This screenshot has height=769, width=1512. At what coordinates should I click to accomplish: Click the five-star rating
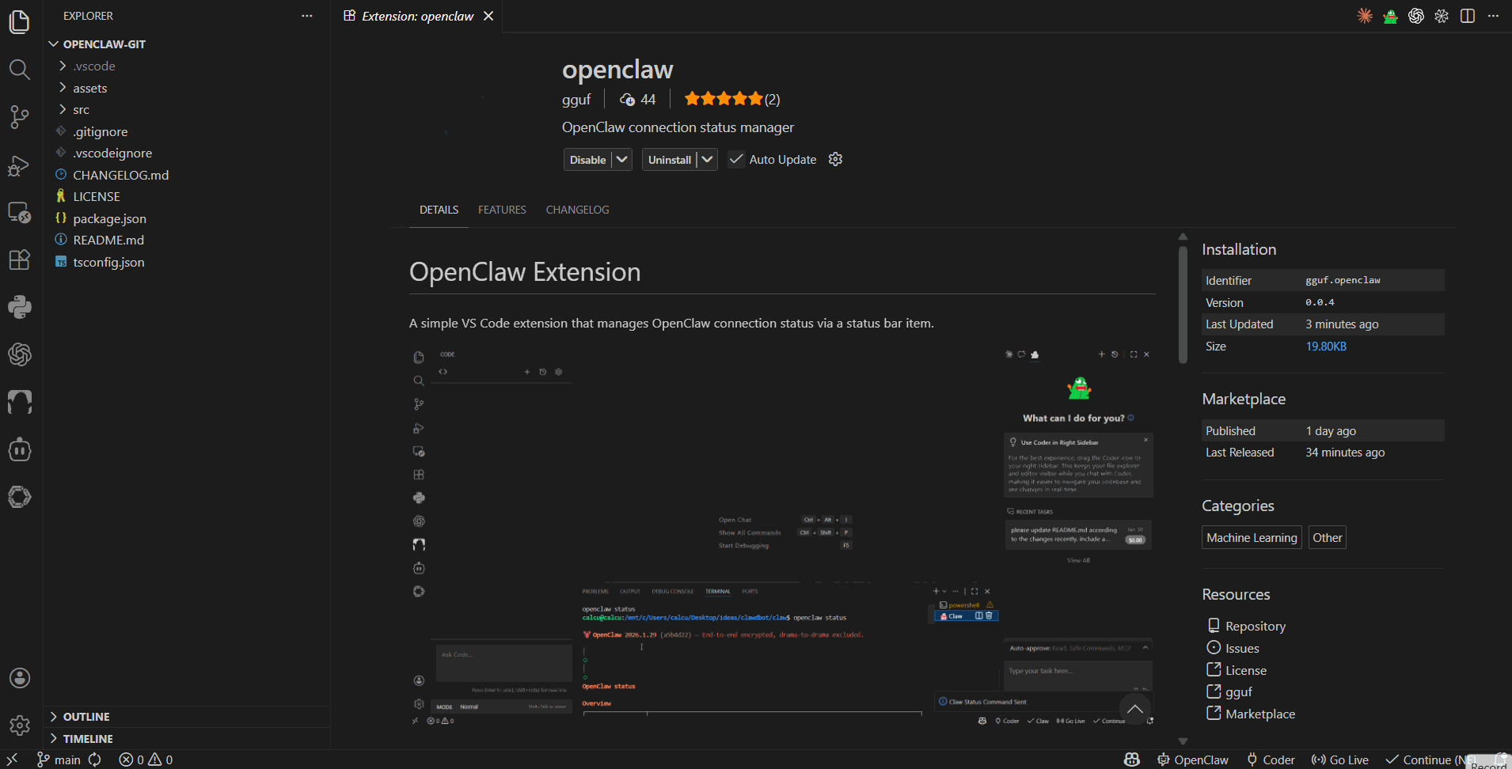tap(724, 99)
